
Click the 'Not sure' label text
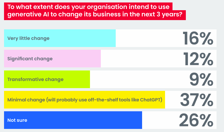coord(17,120)
